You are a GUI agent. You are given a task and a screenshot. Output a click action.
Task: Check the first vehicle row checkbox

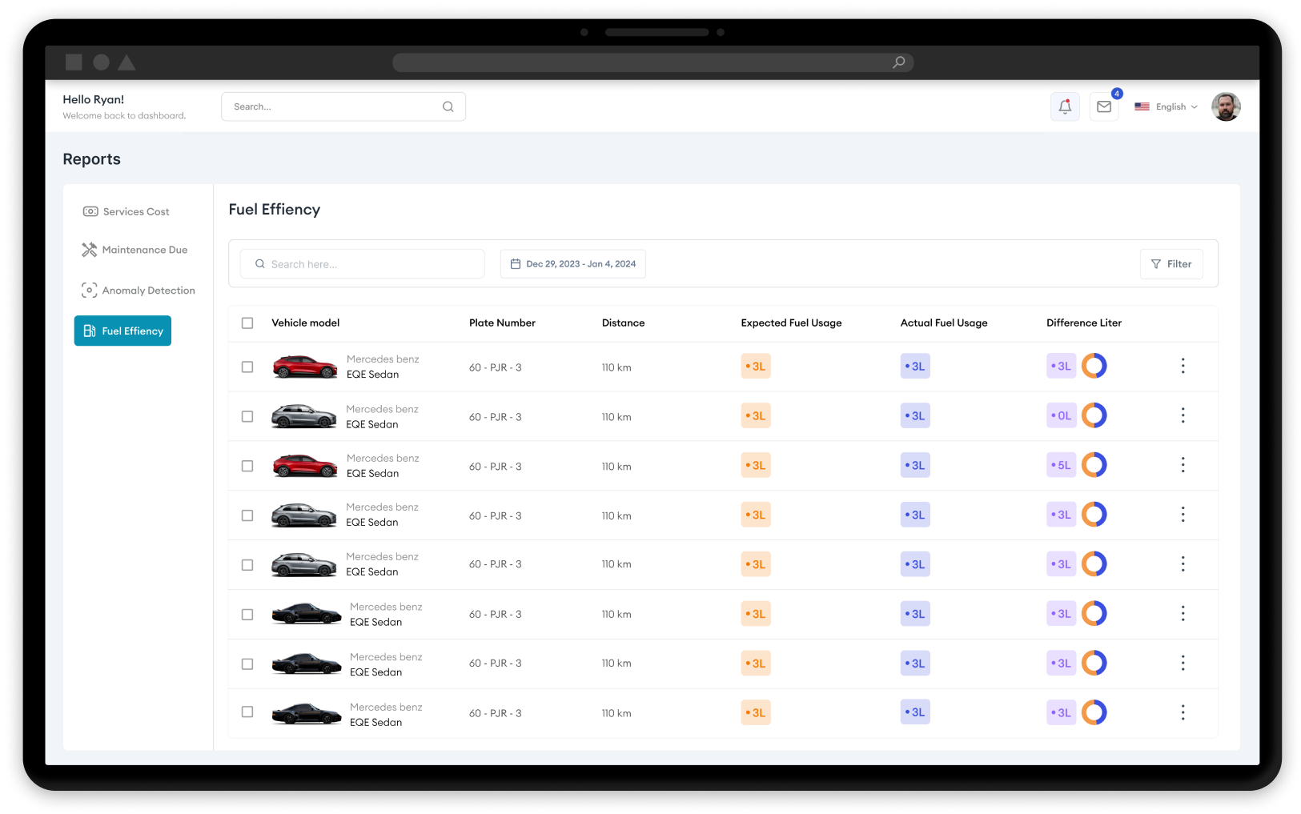[x=247, y=367]
